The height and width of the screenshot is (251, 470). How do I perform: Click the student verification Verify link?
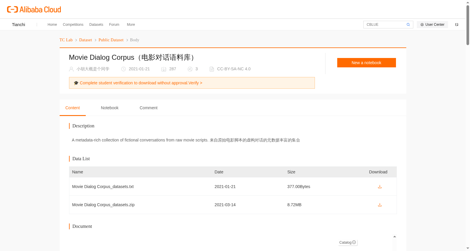coord(195,83)
